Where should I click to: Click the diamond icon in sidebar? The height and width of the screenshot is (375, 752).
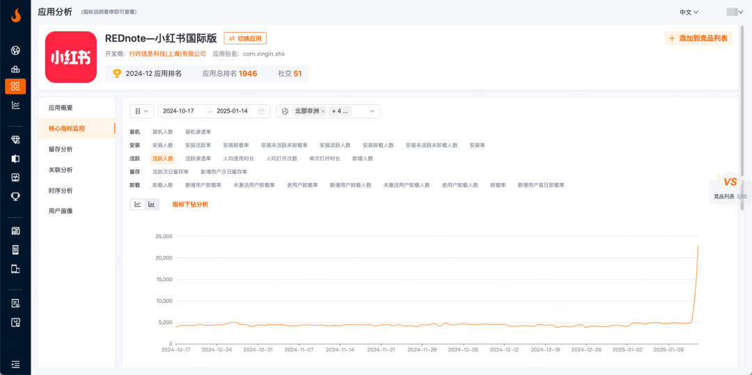tap(15, 140)
